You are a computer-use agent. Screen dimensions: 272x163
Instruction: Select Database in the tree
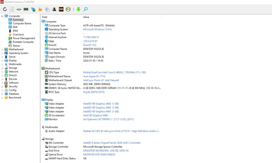14,94
